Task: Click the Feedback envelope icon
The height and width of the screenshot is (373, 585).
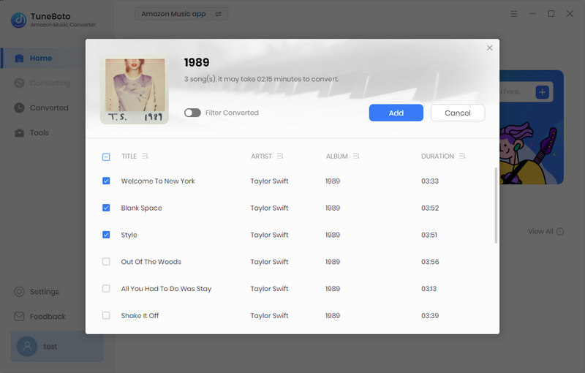Action: point(19,316)
